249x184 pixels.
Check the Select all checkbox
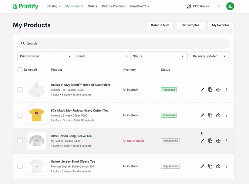pos(20,70)
